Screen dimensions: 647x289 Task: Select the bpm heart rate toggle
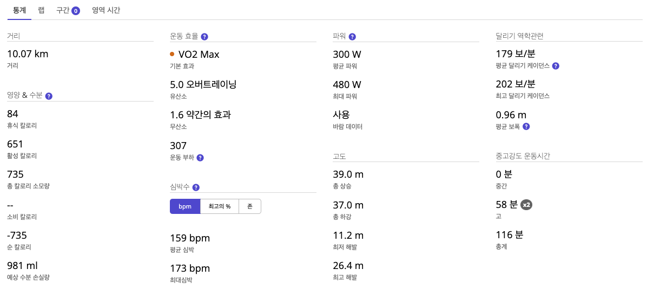tap(185, 206)
